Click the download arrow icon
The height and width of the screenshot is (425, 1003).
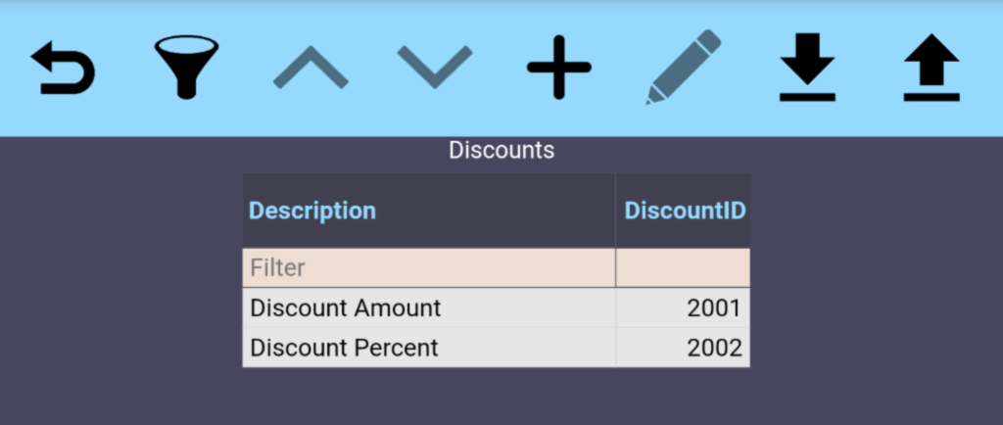(807, 68)
